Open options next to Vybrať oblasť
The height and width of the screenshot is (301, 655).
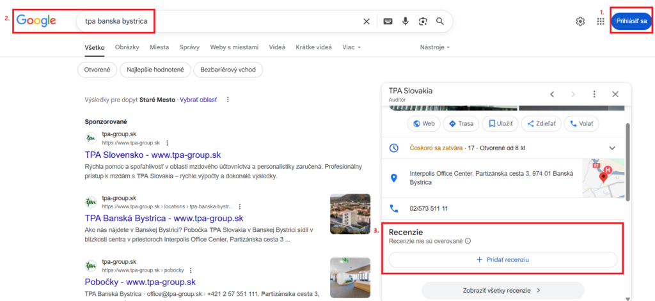[x=228, y=100]
